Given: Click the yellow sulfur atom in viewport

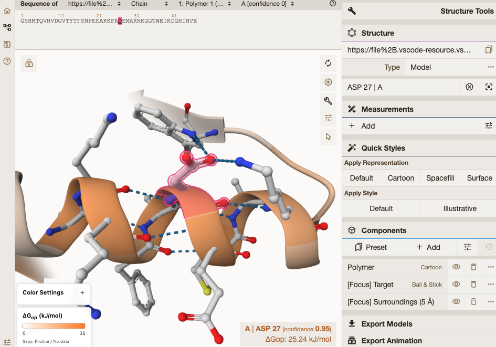Looking at the screenshot, I should coord(207,291).
